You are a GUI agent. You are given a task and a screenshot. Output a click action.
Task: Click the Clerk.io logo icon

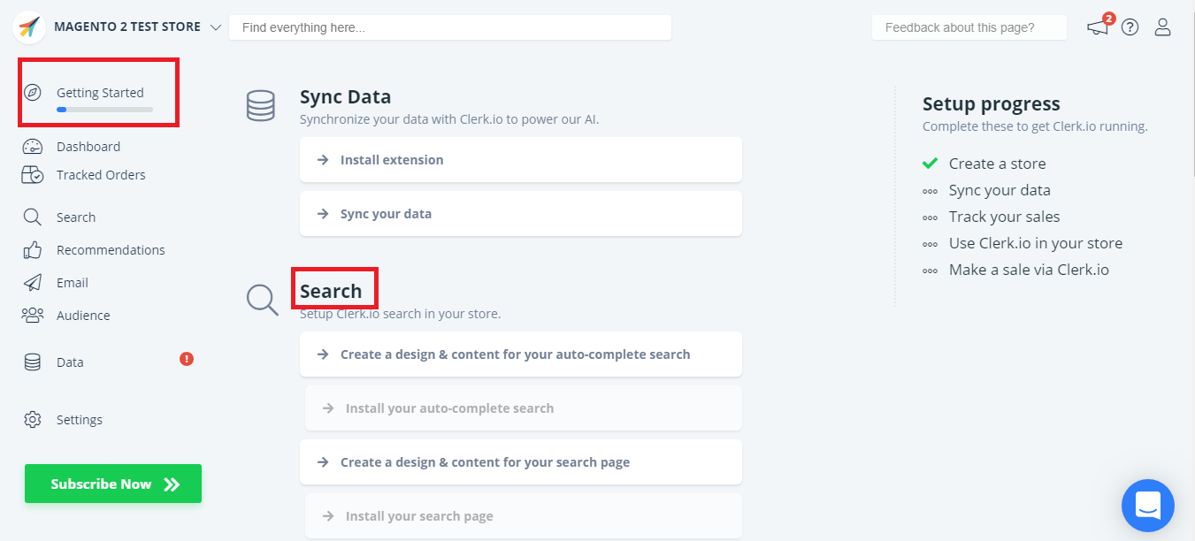click(x=29, y=27)
